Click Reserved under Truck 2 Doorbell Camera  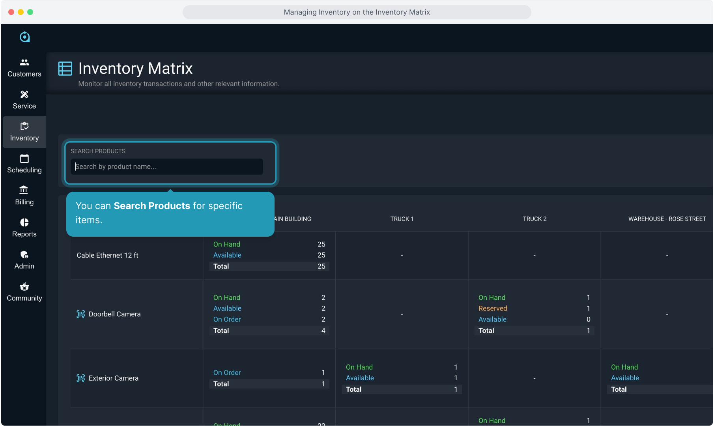[x=493, y=308]
